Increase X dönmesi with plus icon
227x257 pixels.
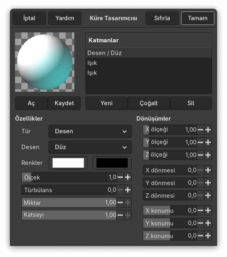point(208,170)
